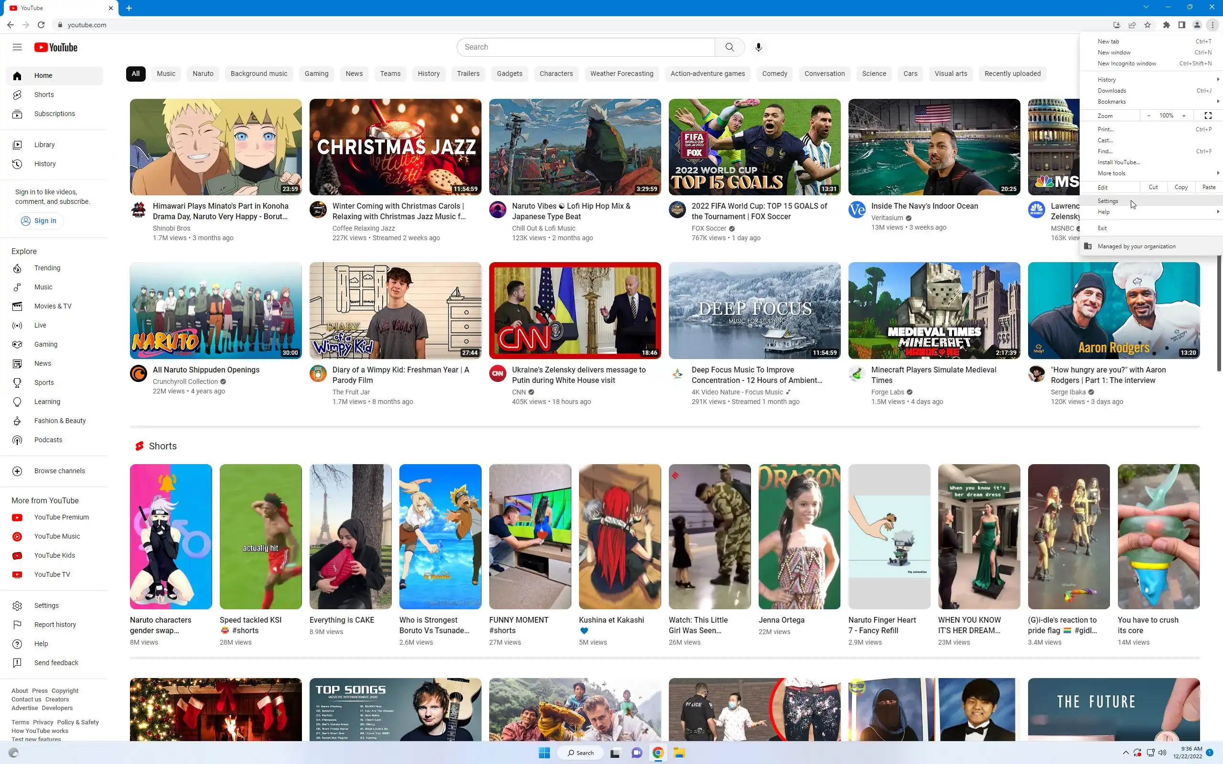Open Trending in the Explore section
The height and width of the screenshot is (764, 1223).
pyautogui.click(x=47, y=268)
